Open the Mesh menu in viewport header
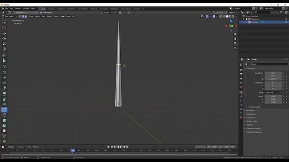This screenshot has width=289, height=162. point(49,16)
